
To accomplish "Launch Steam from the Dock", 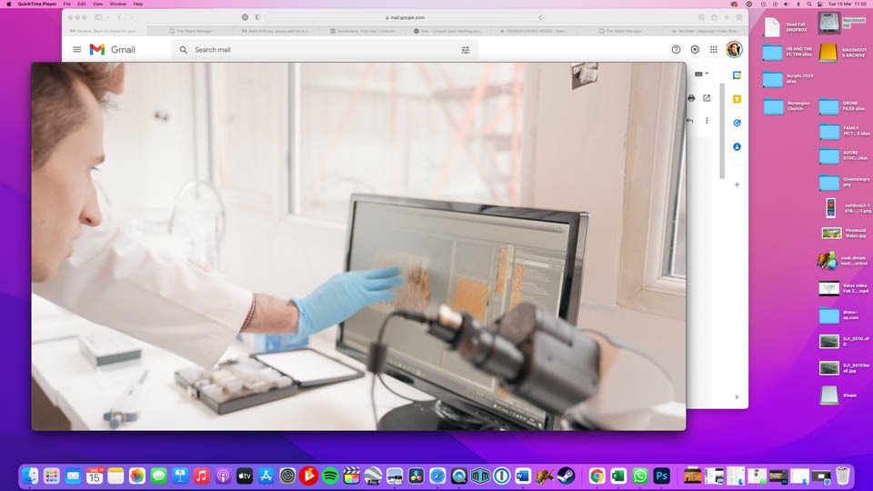I will tap(567, 476).
